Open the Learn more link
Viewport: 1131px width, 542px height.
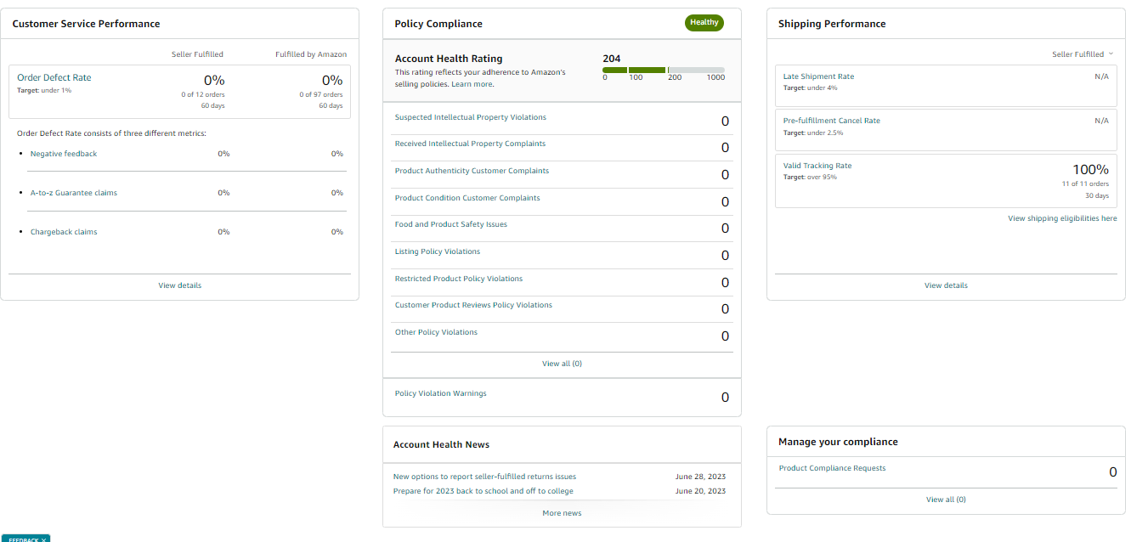pyautogui.click(x=472, y=84)
